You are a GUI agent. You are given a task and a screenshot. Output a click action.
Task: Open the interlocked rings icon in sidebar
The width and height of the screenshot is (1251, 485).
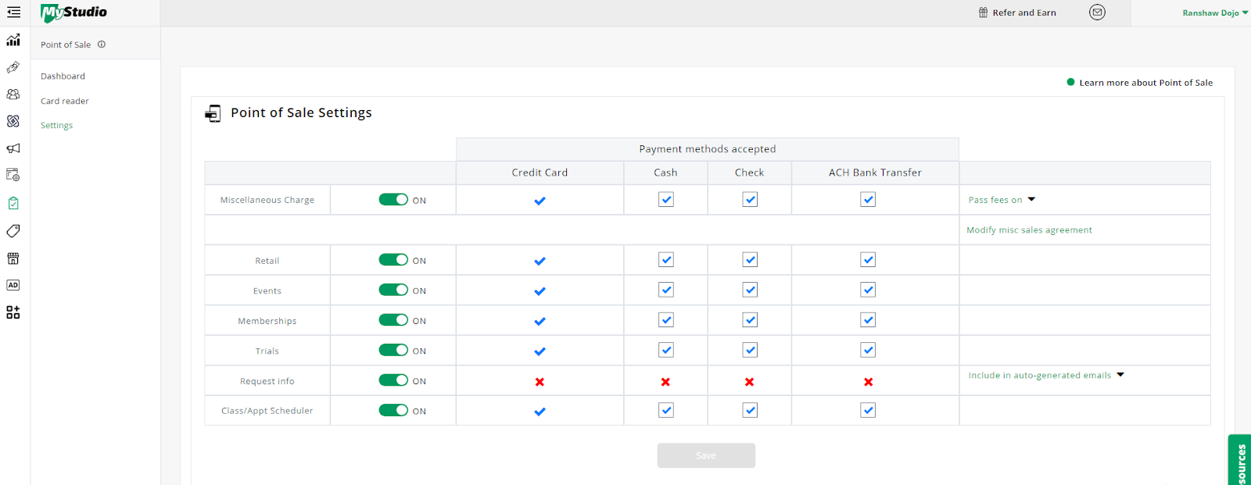point(13,121)
